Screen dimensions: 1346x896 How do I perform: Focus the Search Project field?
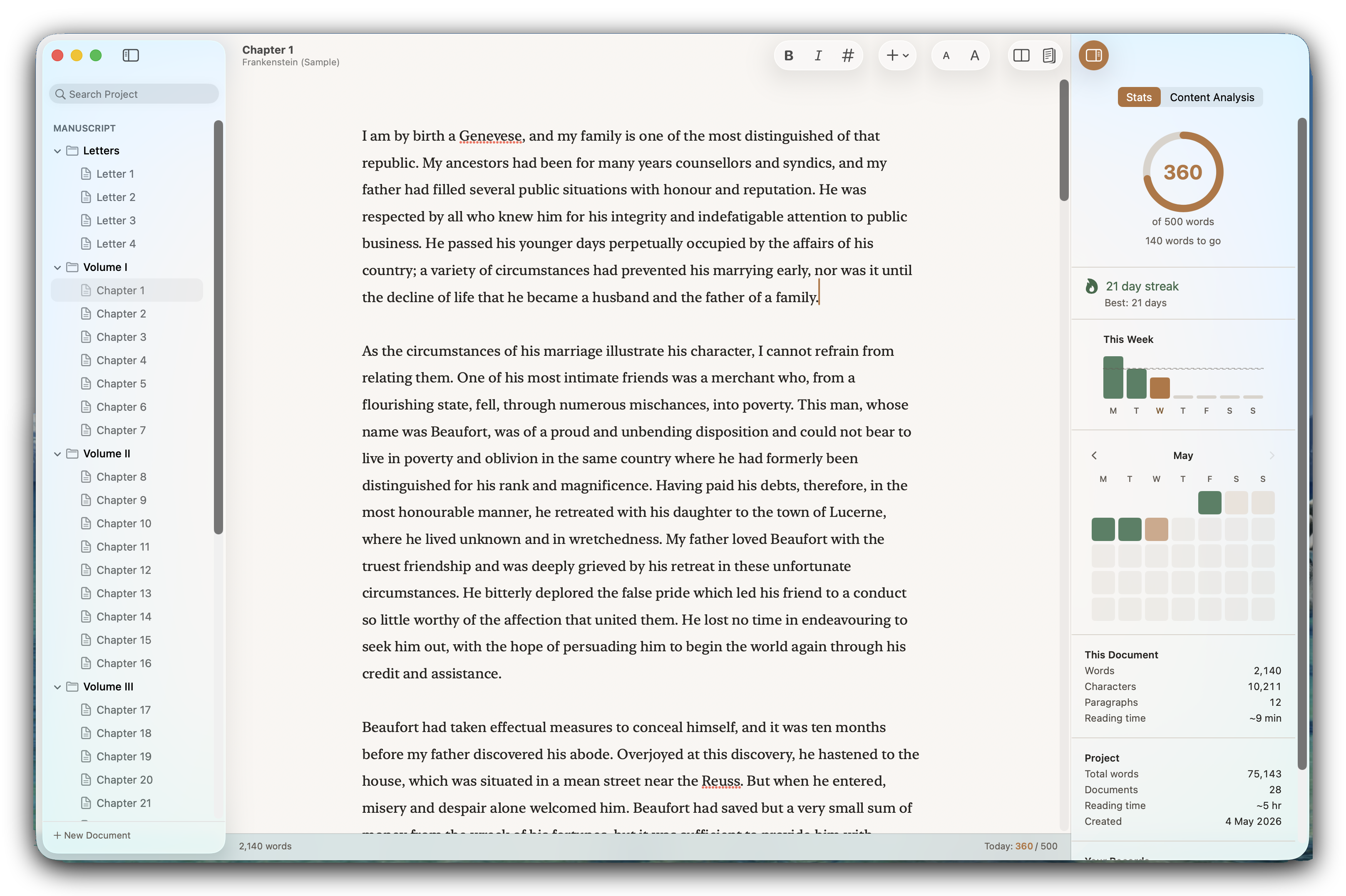pos(134,94)
